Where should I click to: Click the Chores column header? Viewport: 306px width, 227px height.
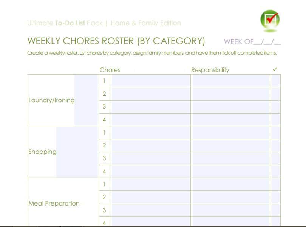pyautogui.click(x=110, y=70)
